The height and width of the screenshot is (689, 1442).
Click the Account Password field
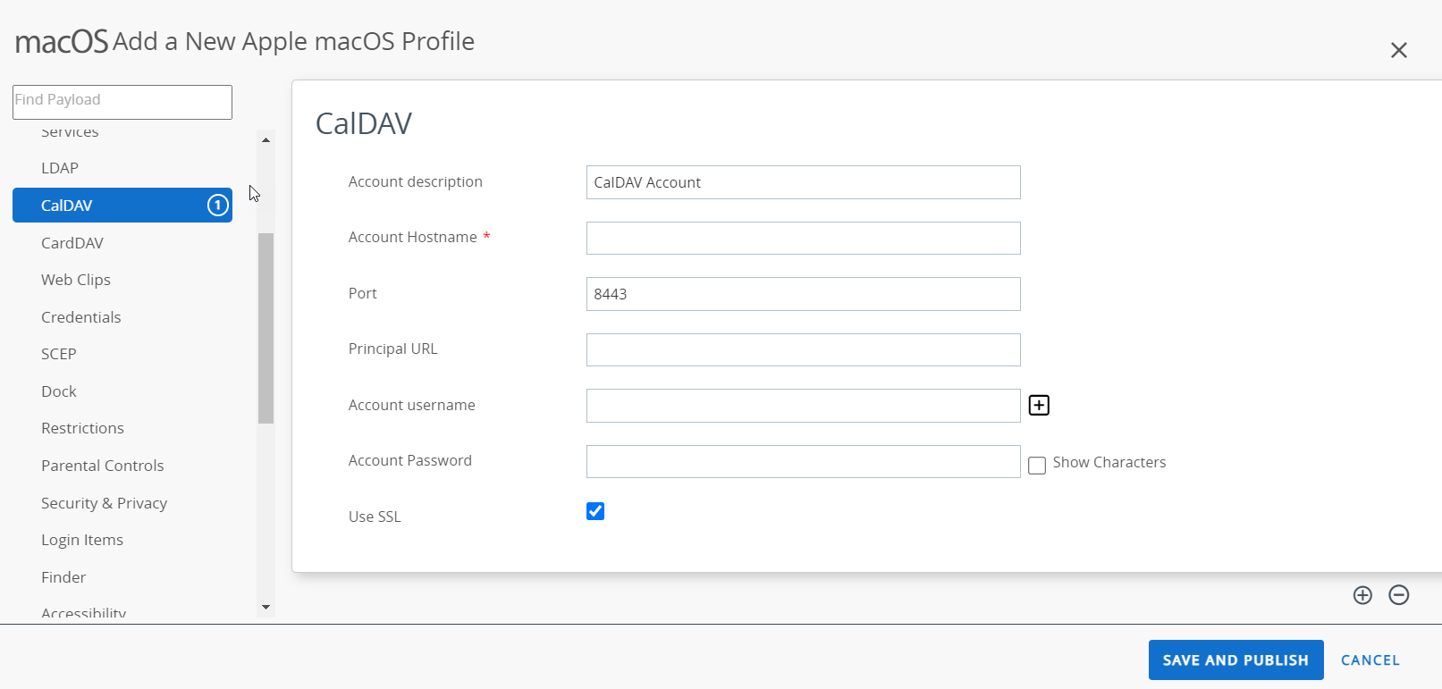tap(803, 462)
